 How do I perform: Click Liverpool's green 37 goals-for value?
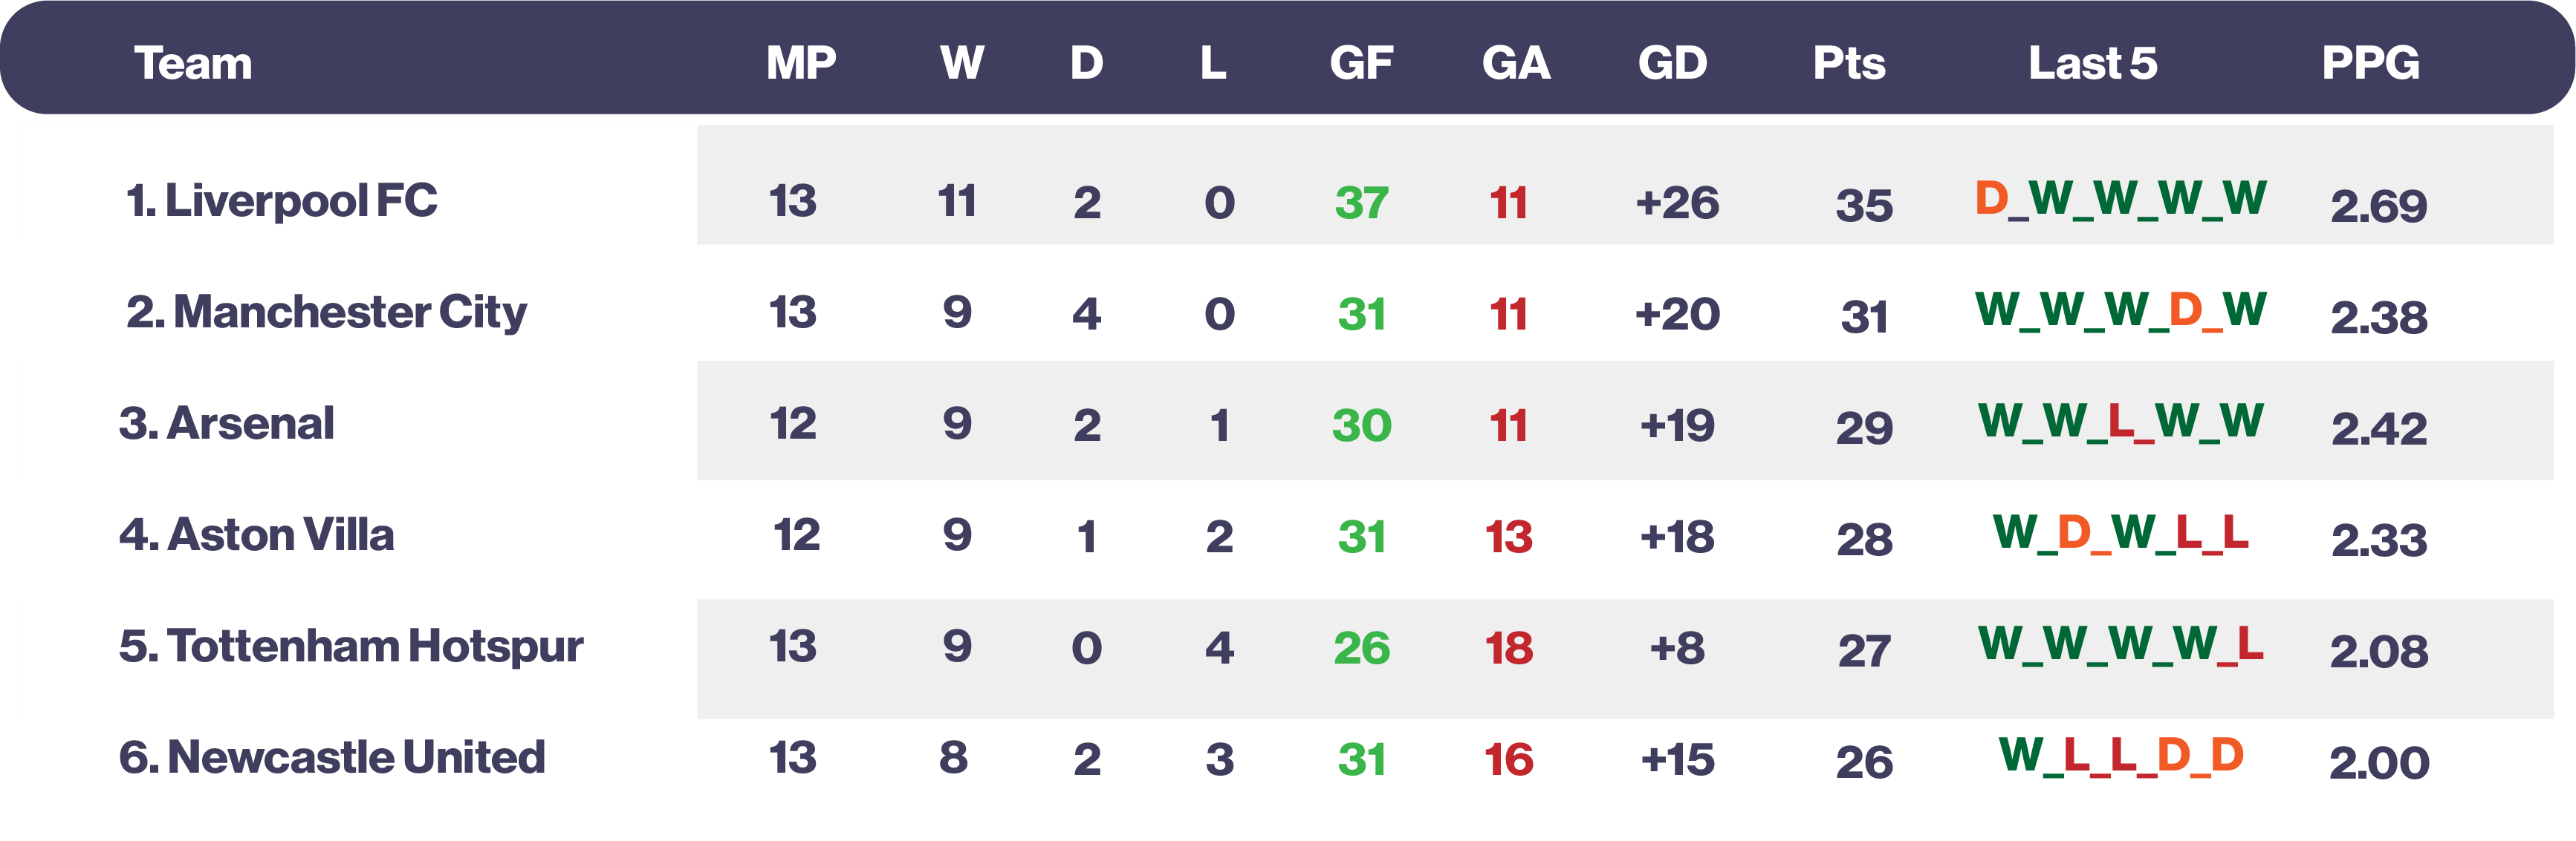coord(1361,203)
